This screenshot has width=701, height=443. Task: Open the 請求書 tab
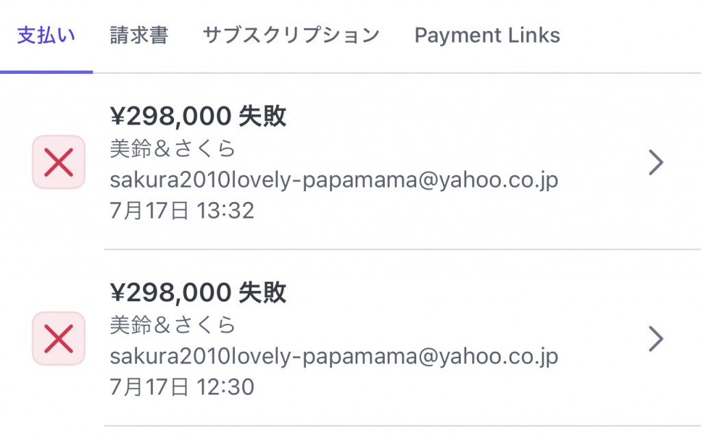click(139, 36)
